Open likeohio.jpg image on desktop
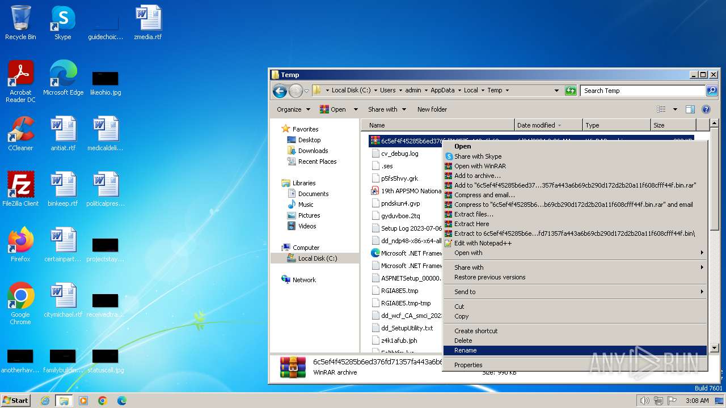 pyautogui.click(x=105, y=82)
